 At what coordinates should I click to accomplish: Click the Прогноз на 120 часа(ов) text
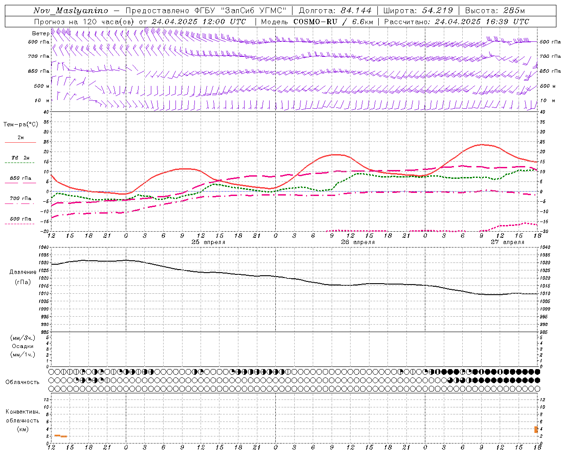85,22
